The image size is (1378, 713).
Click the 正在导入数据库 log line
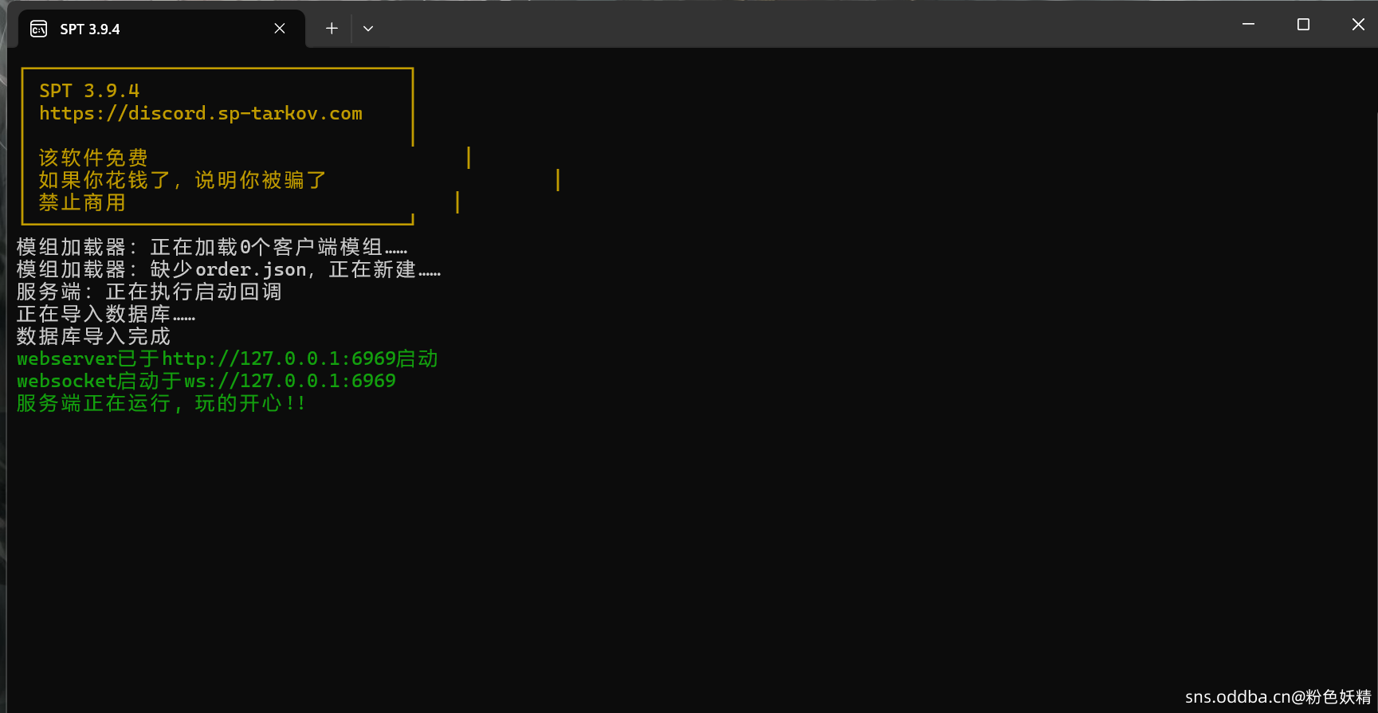pos(105,315)
